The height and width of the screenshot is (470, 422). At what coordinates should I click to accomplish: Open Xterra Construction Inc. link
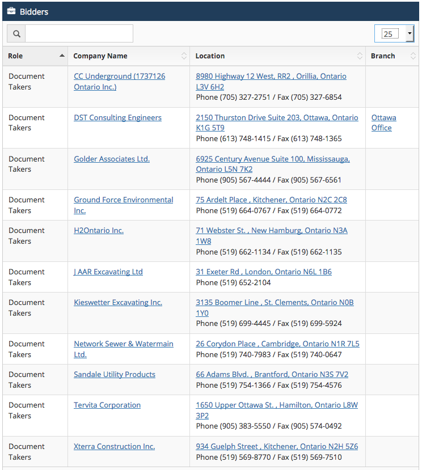click(x=114, y=446)
